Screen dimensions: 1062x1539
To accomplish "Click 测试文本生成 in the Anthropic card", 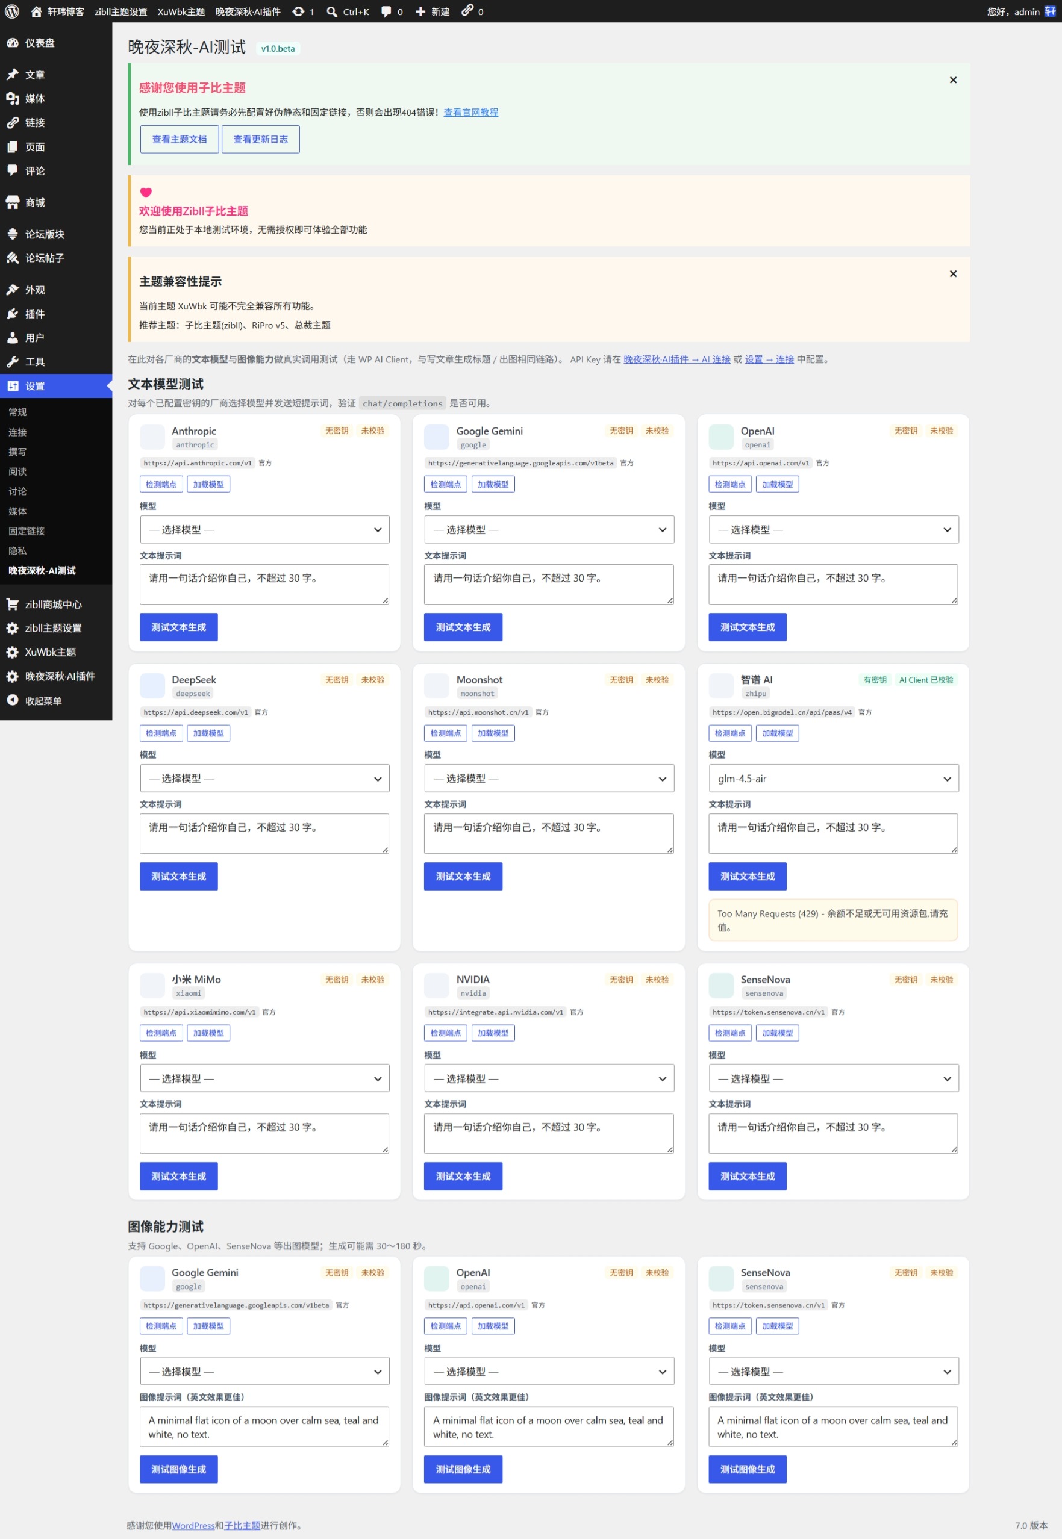I will tap(179, 627).
